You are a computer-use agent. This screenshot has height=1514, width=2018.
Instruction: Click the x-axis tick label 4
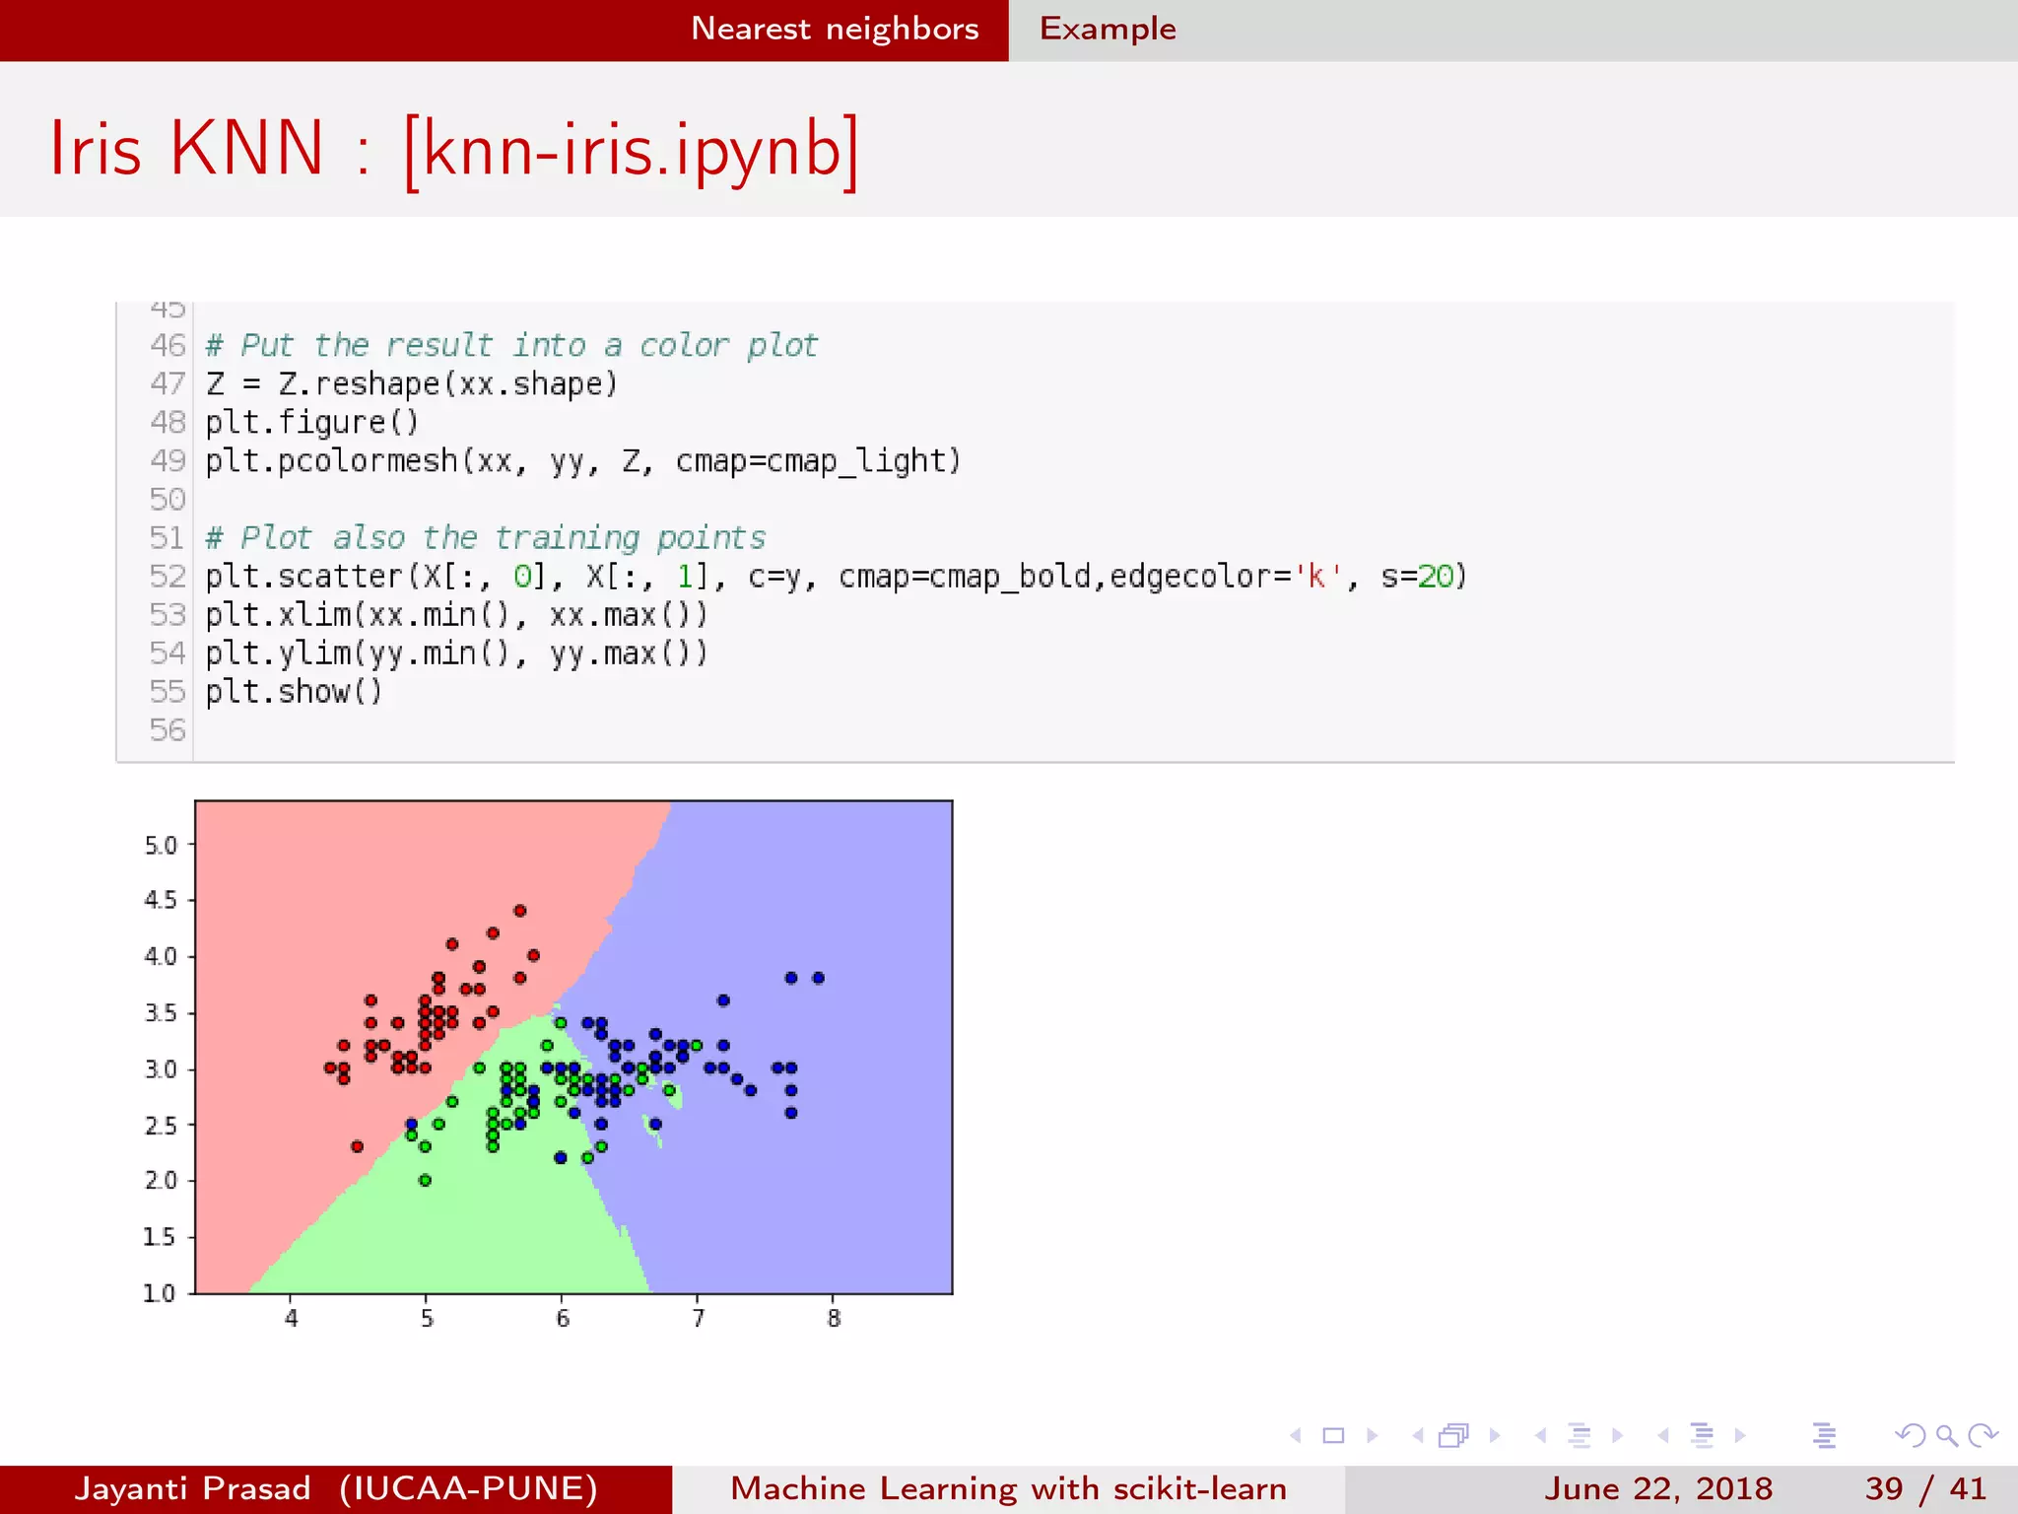(291, 1319)
